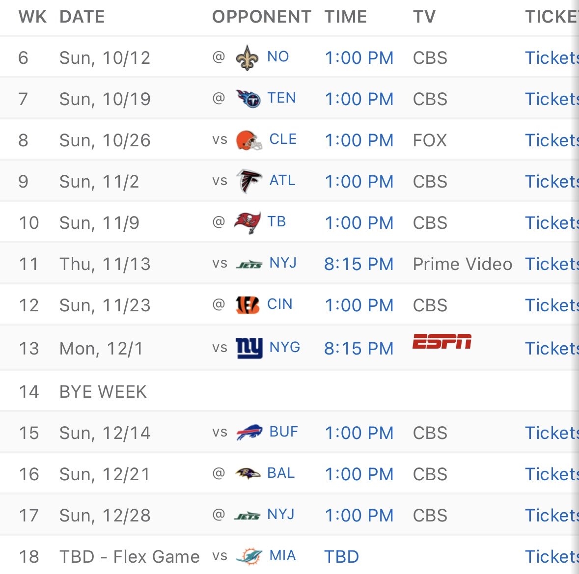This screenshot has height=574, width=579.
Task: Click the Tampa Bay Buccaneers logo
Action: coord(247,222)
